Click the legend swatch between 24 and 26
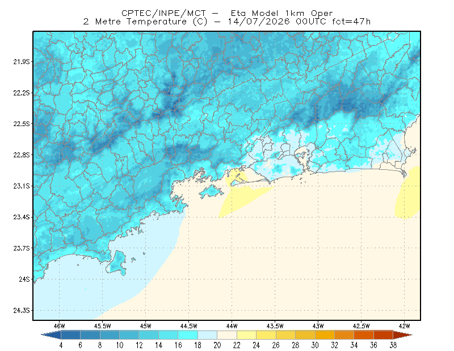This screenshot has height=351, width=454. point(266,335)
